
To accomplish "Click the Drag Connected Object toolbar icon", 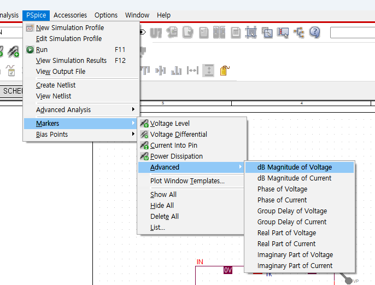I will 283,32.
